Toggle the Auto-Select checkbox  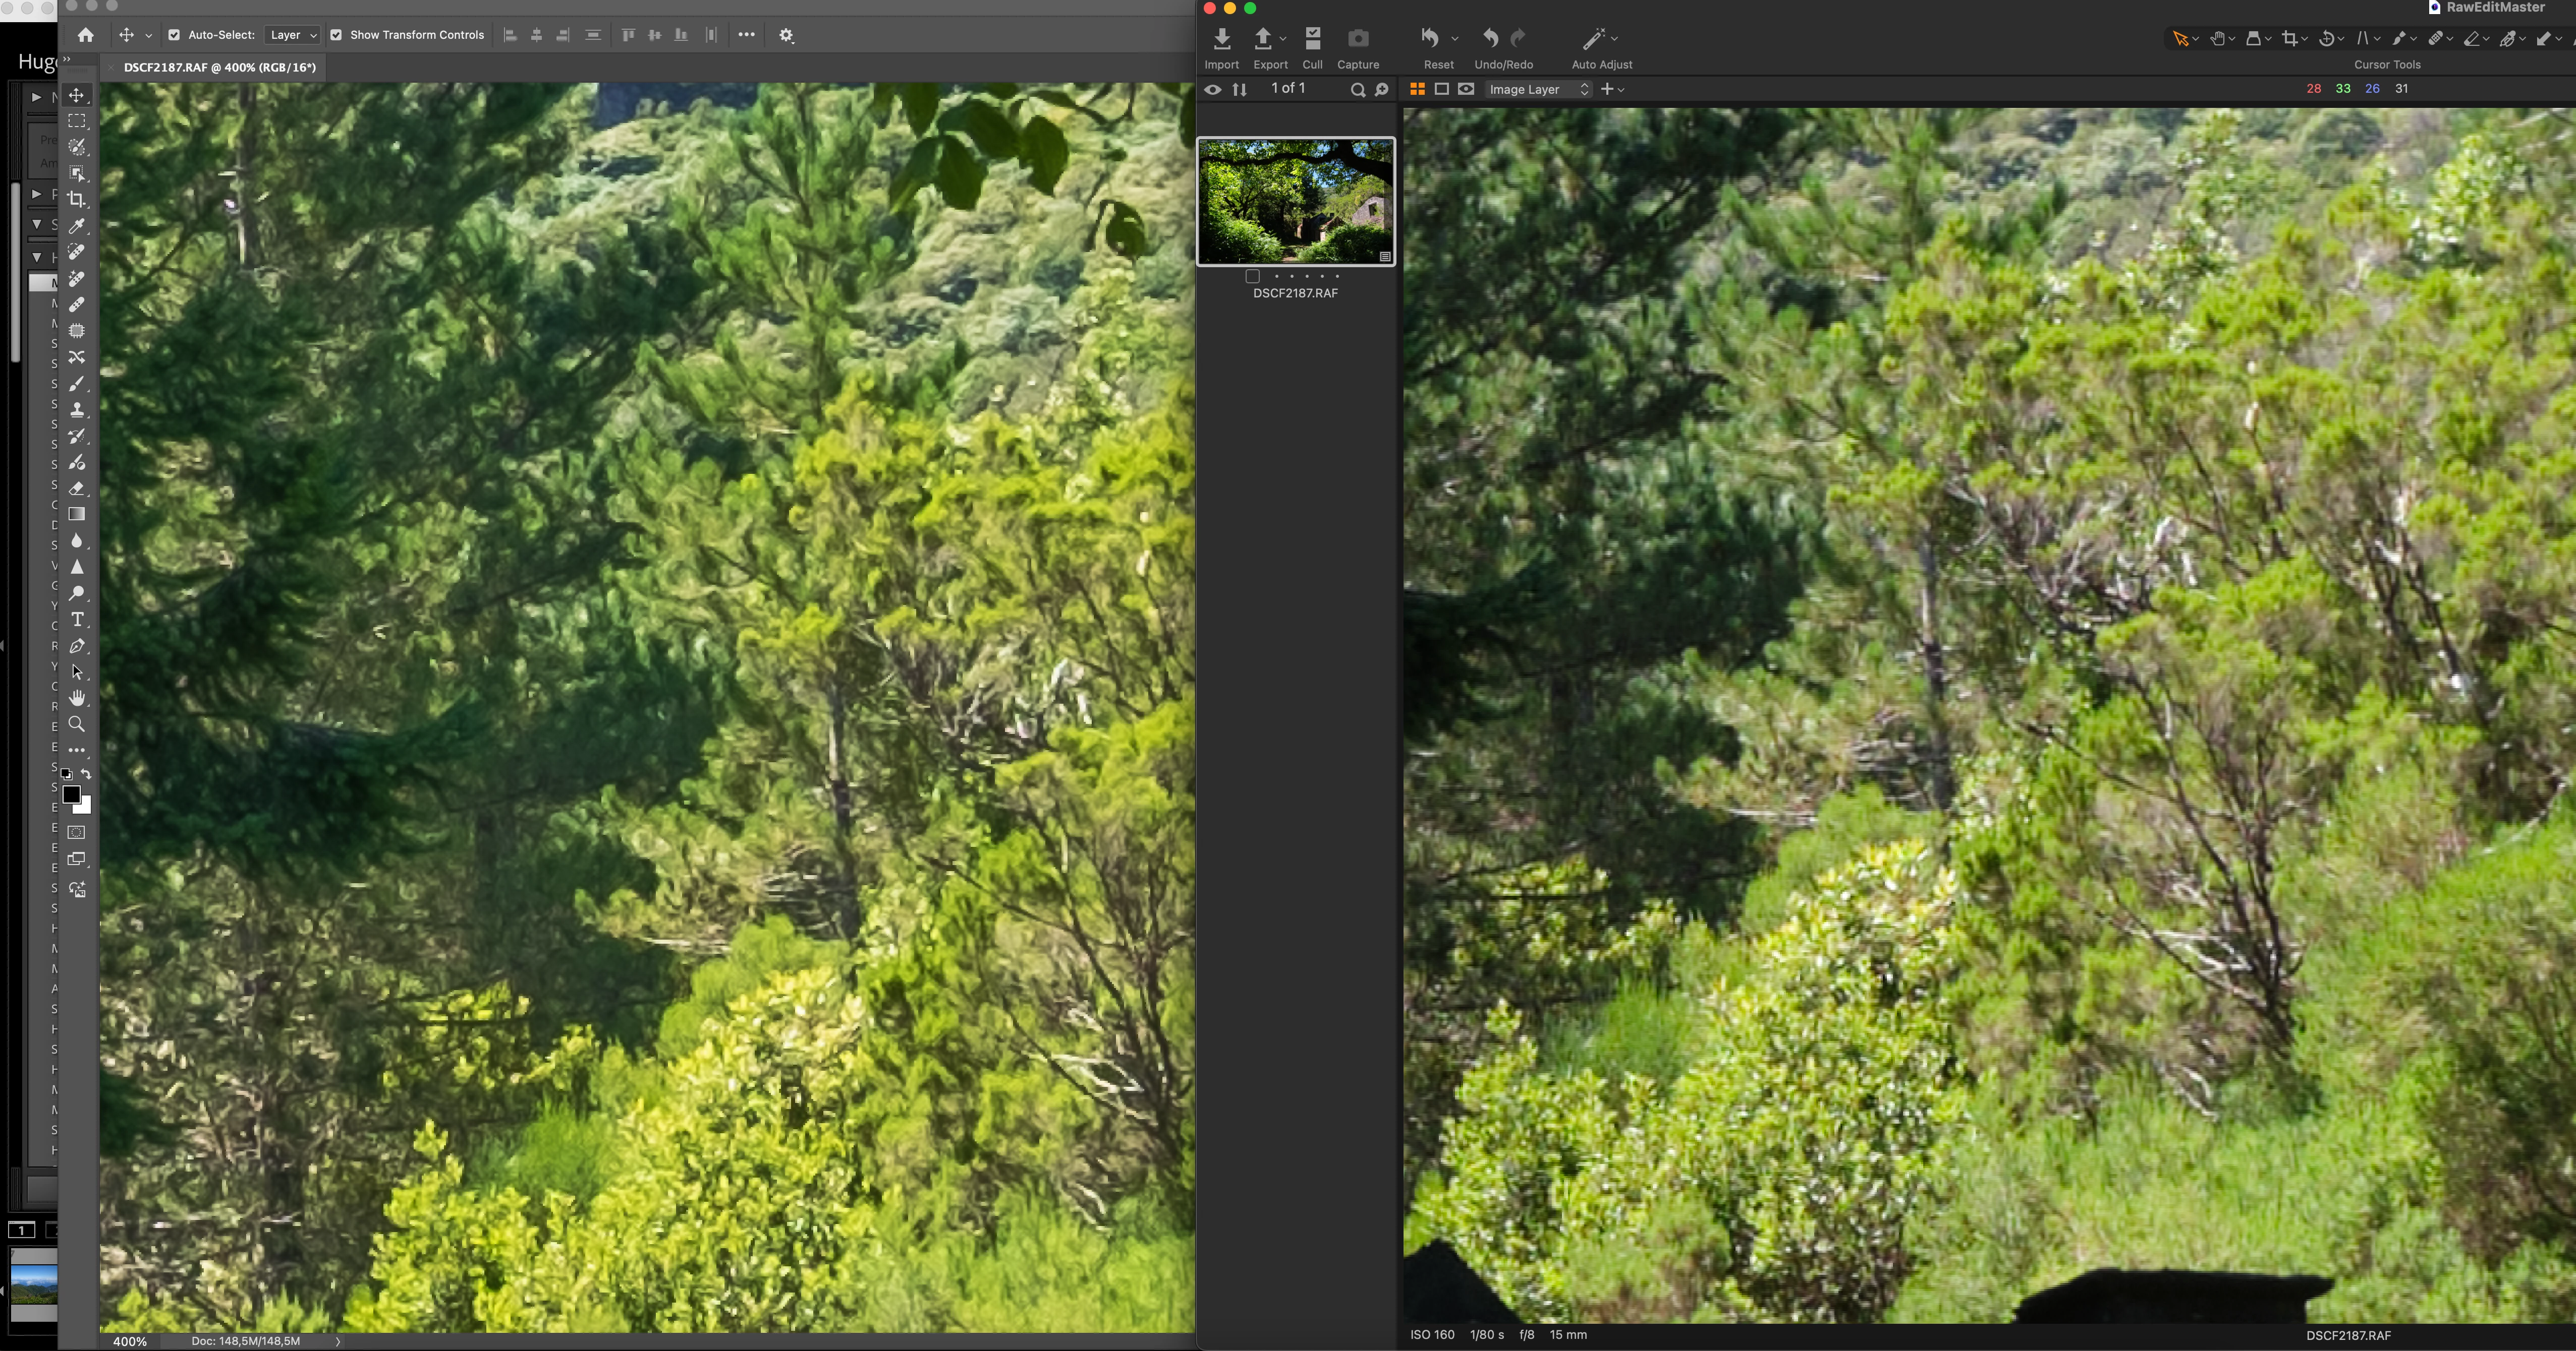[x=174, y=35]
